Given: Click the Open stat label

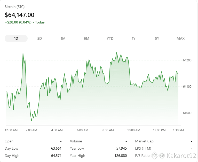Looking at the screenshot, I should [x=9, y=141].
